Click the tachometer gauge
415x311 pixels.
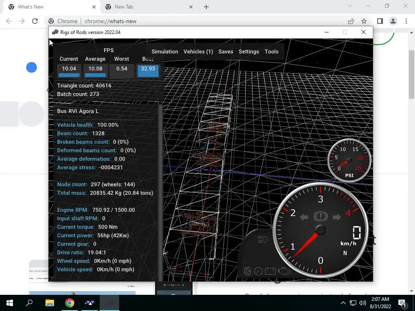pyautogui.click(x=321, y=230)
